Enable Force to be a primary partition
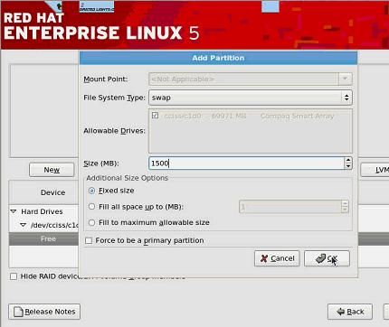The height and width of the screenshot is (327, 389). (89, 241)
